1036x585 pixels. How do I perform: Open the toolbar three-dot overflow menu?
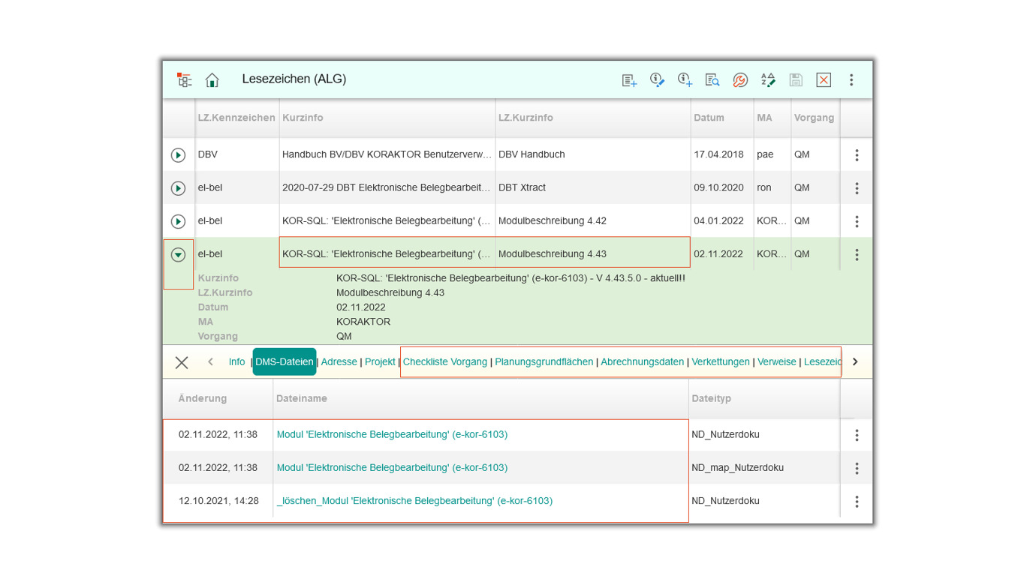[x=851, y=79]
